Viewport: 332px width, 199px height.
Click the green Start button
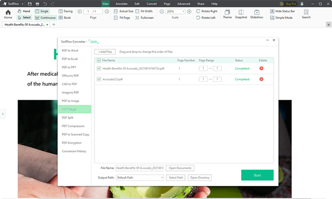pos(257,175)
